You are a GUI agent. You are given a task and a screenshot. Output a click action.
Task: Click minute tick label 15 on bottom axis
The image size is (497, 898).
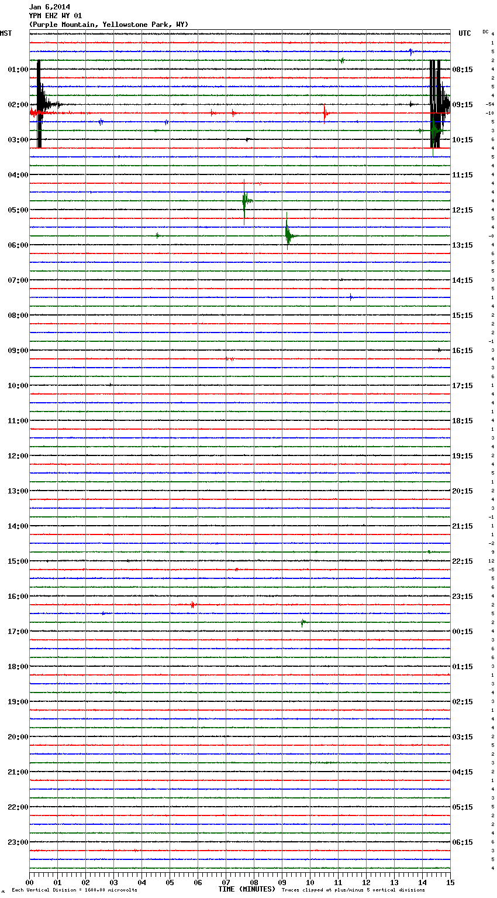click(x=450, y=882)
